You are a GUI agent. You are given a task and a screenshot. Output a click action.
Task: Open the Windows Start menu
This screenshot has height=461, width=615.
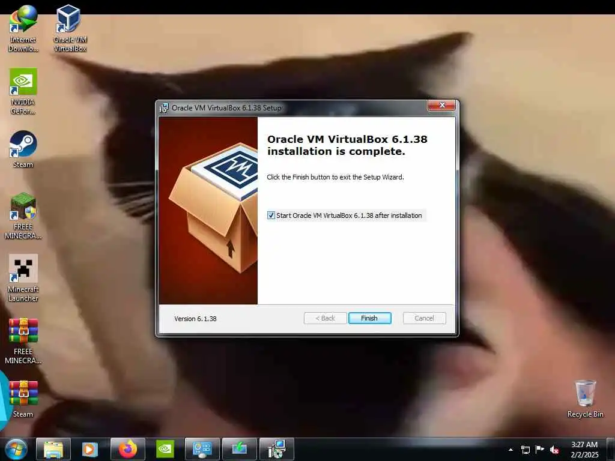[16, 449]
